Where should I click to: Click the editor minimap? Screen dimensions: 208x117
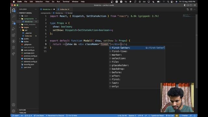point(188,15)
